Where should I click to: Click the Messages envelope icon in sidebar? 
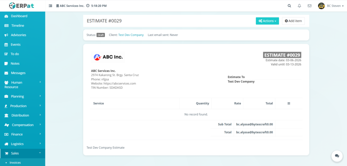click(6, 73)
